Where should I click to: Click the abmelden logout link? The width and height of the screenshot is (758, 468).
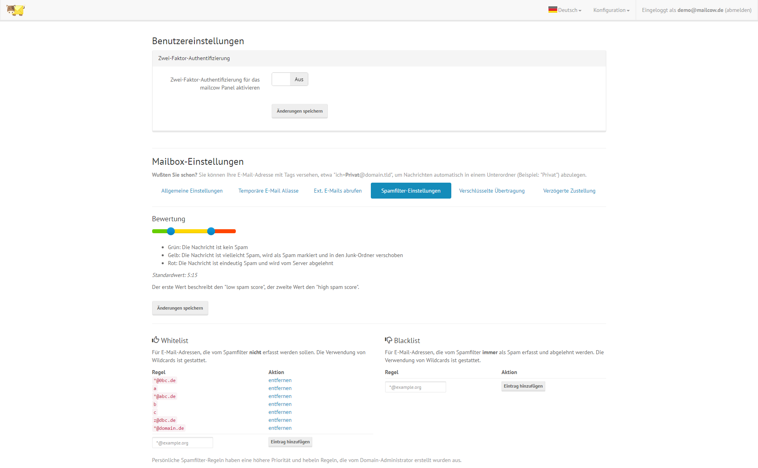click(738, 10)
